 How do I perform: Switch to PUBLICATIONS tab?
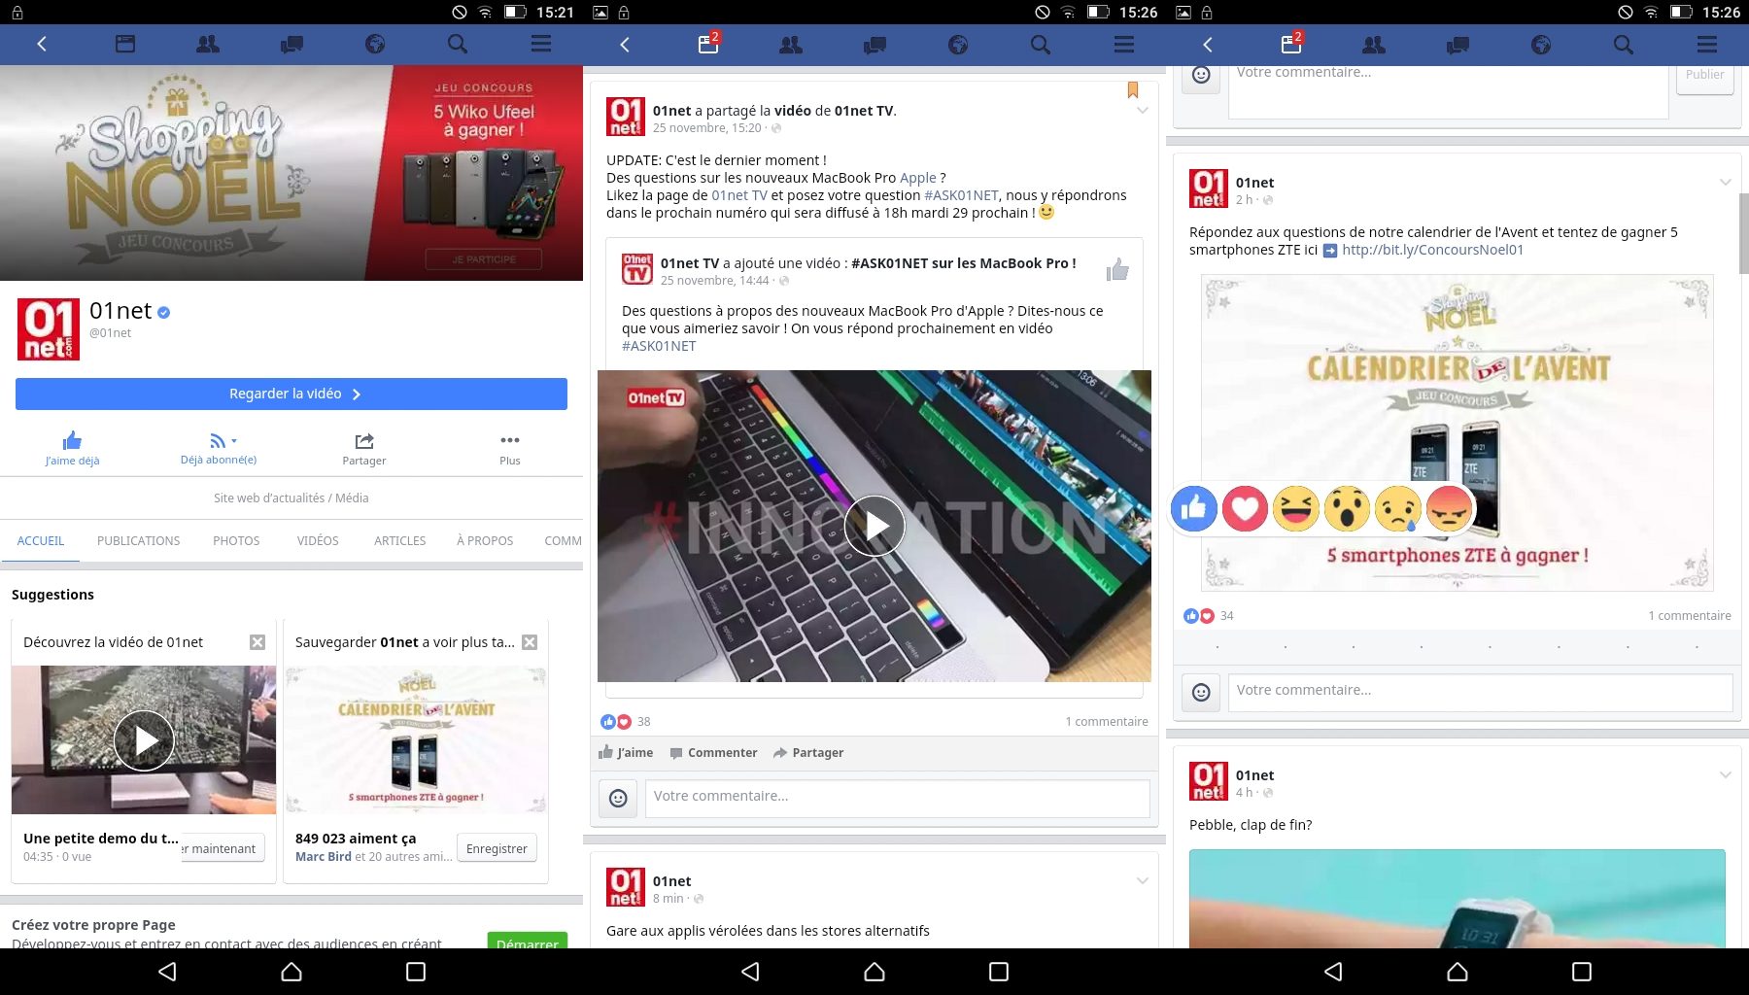[139, 540]
